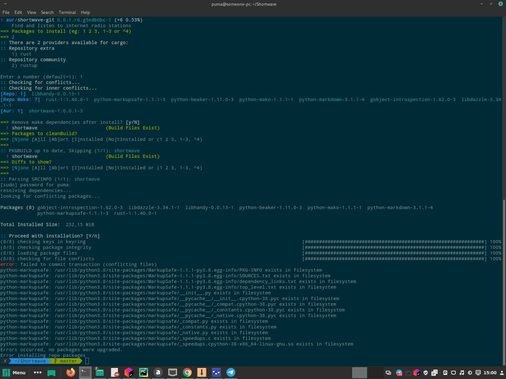Switch to the first workspace in the pager
This screenshot has height=379, width=506.
coord(359,373)
